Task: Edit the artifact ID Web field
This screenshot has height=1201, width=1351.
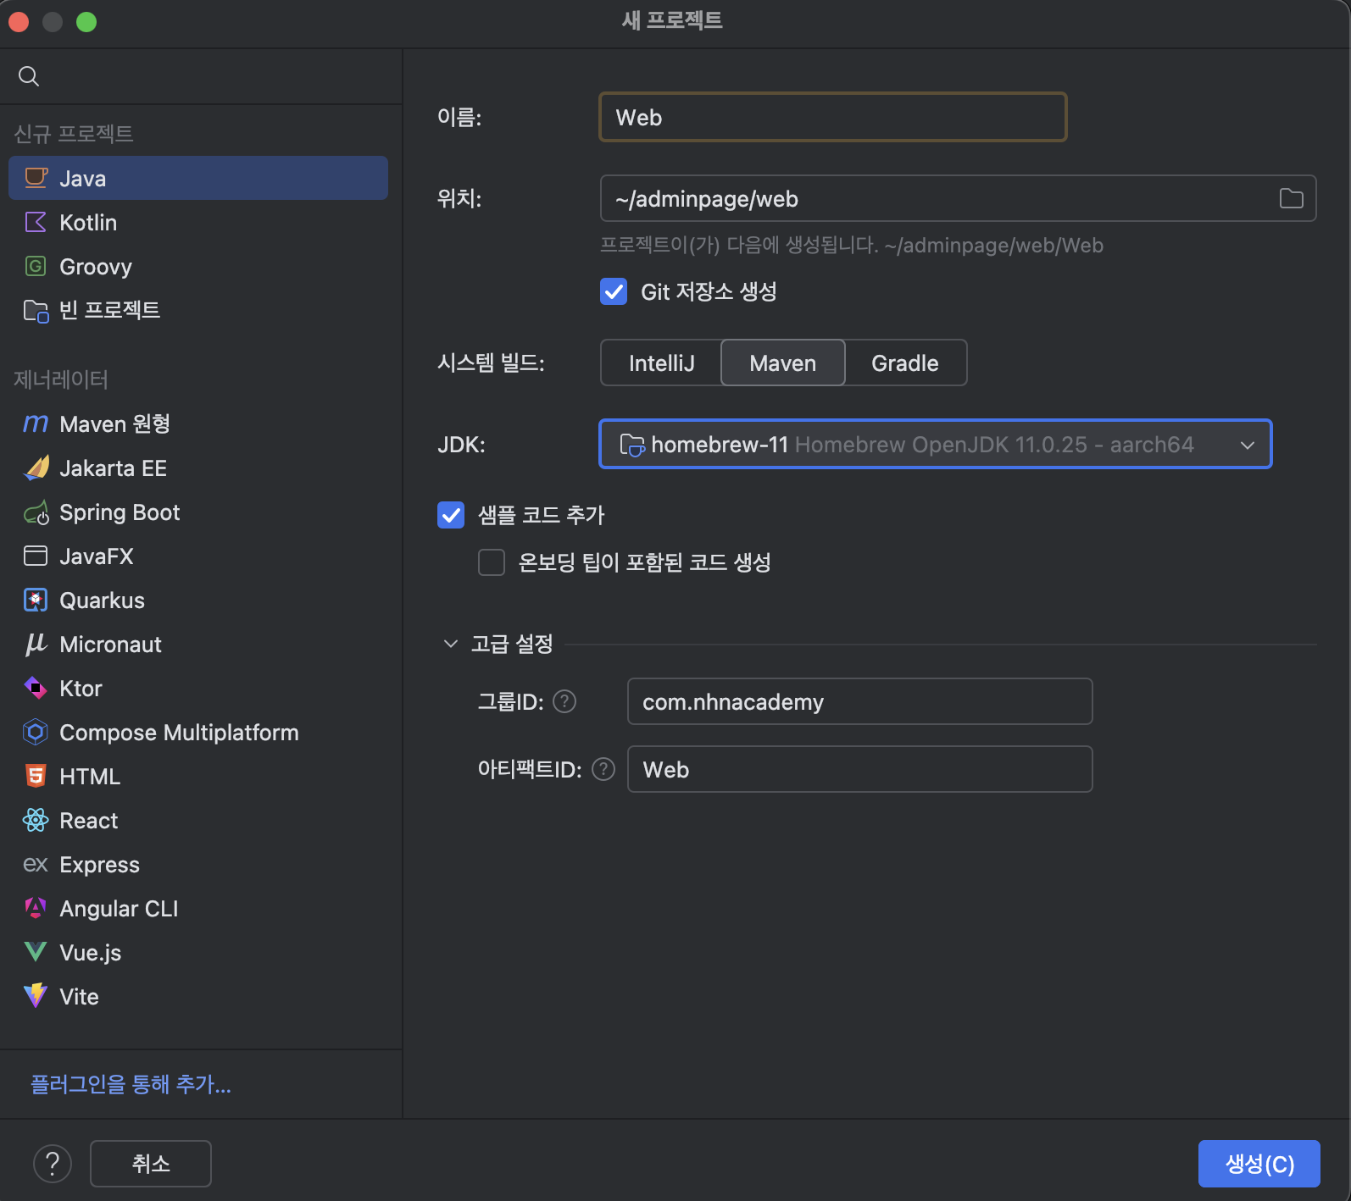Action: click(859, 769)
